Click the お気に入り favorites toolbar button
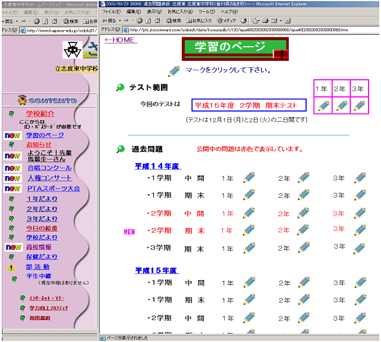 202,20
